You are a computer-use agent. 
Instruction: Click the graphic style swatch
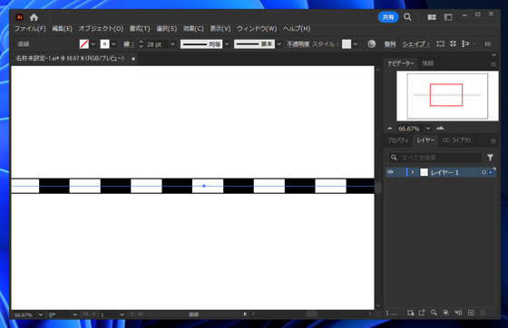tap(347, 44)
